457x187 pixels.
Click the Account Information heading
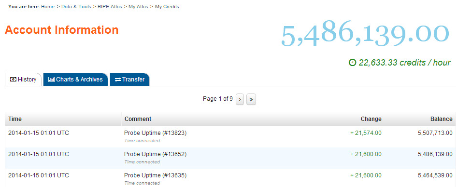[61, 30]
